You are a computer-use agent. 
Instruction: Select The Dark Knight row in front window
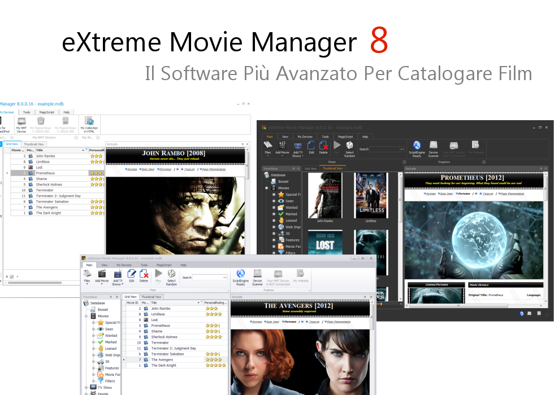[x=175, y=366]
